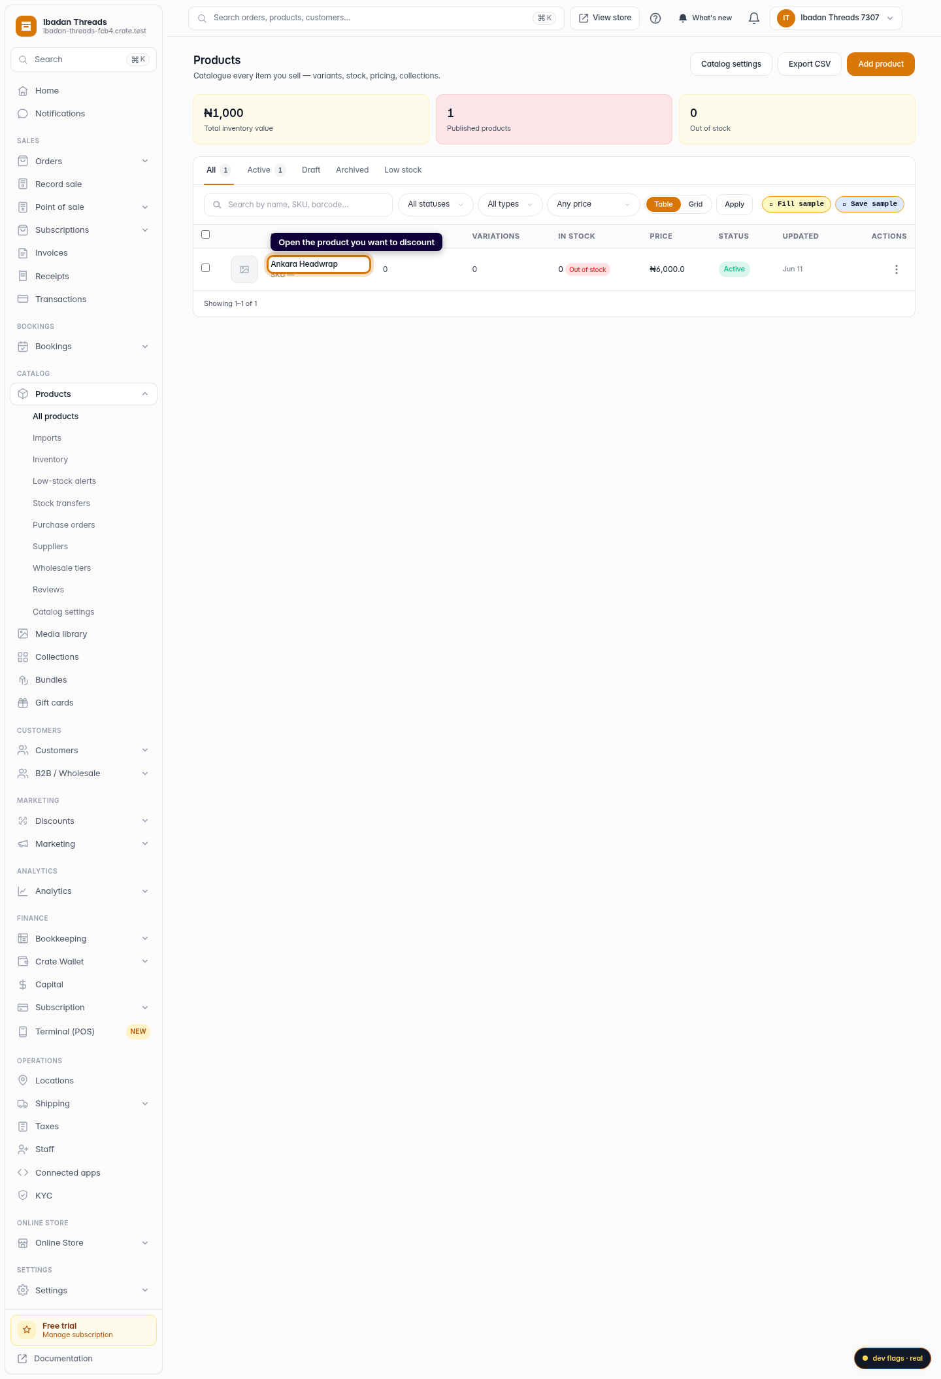Viewport: 941px width, 1379px height.
Task: Click the Apply filter button
Action: tap(735, 205)
